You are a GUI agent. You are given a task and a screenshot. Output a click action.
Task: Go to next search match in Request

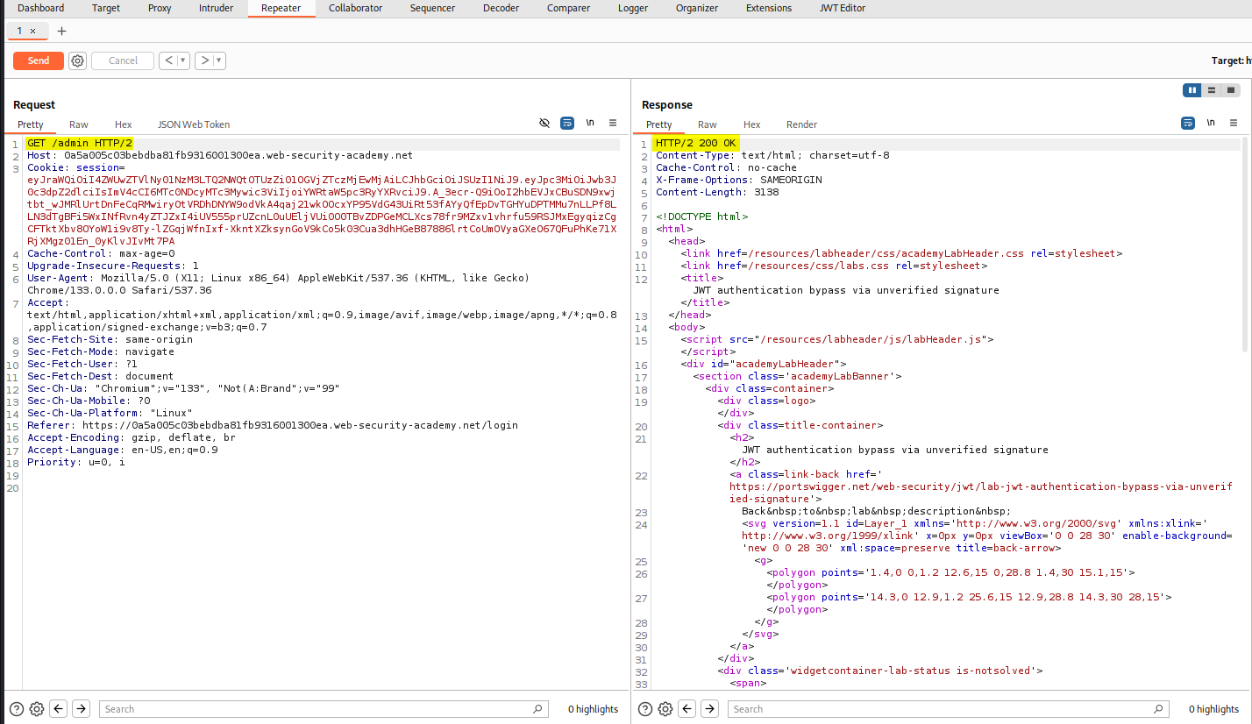pos(81,709)
